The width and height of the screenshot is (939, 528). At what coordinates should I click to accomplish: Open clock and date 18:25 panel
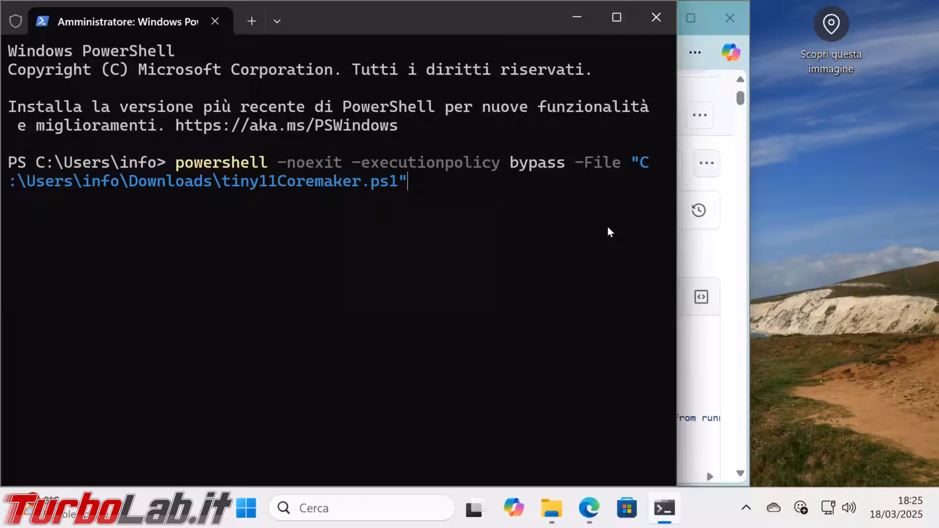pos(896,507)
